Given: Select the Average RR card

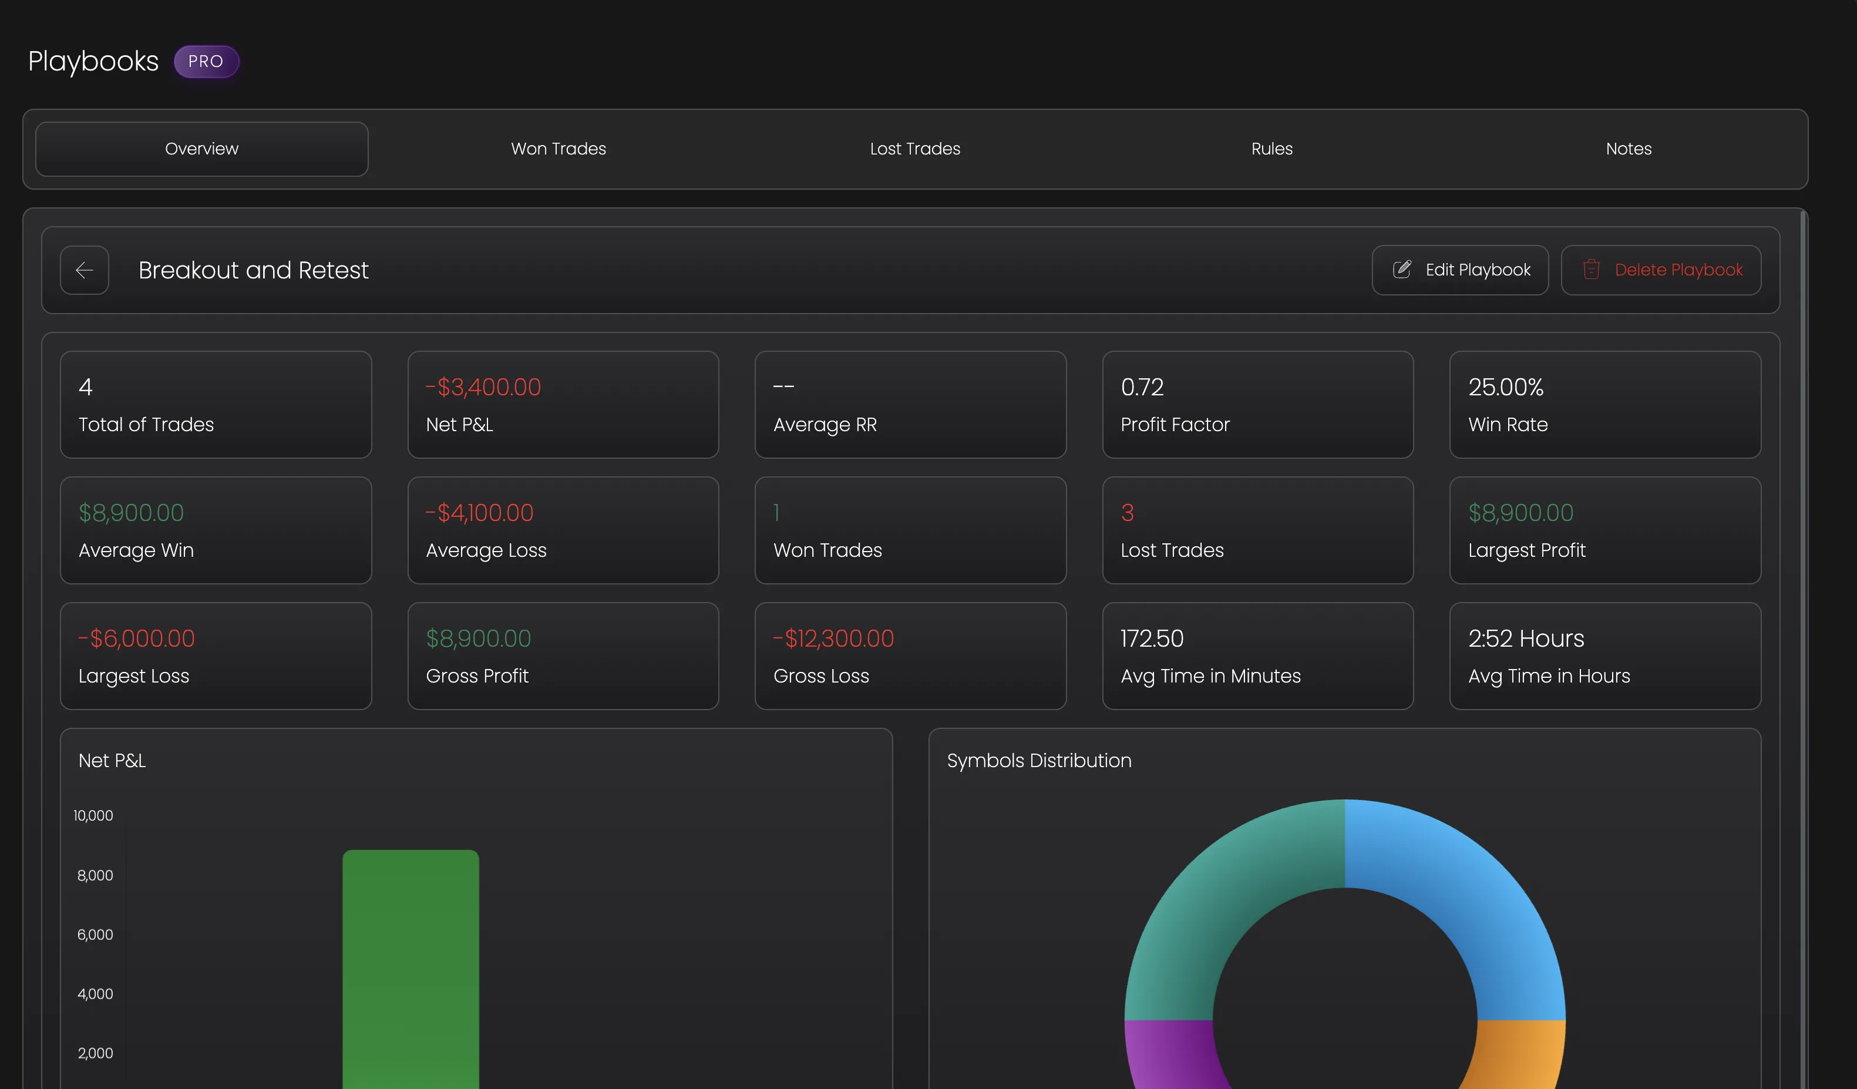Looking at the screenshot, I should 910,405.
